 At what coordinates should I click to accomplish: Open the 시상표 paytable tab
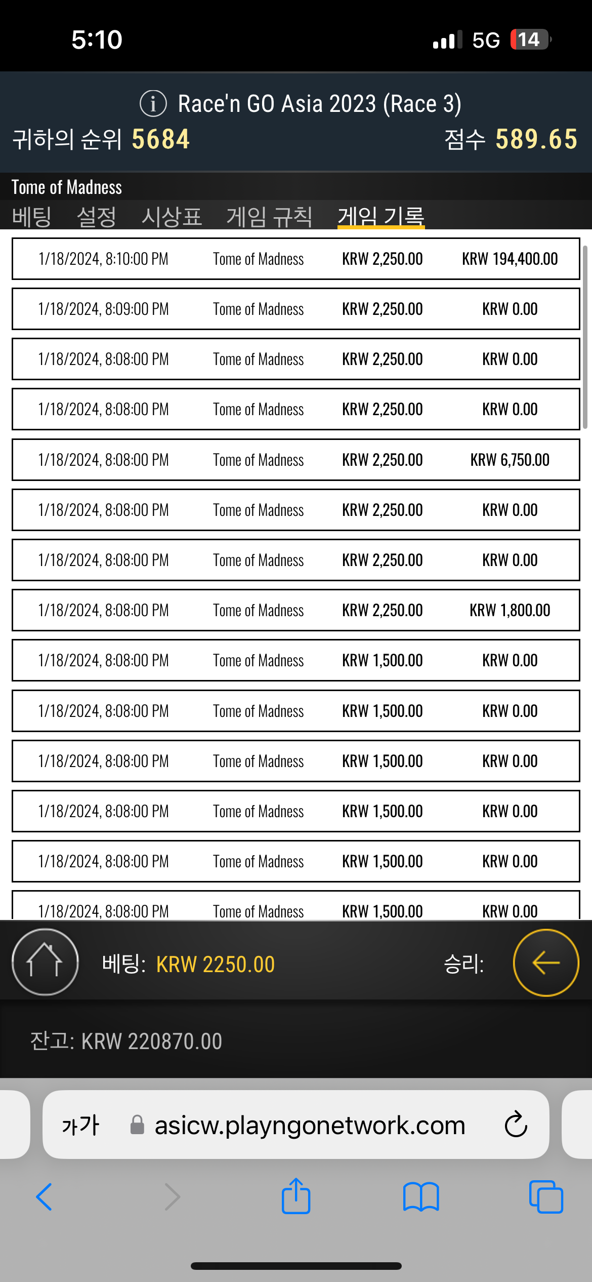(172, 217)
